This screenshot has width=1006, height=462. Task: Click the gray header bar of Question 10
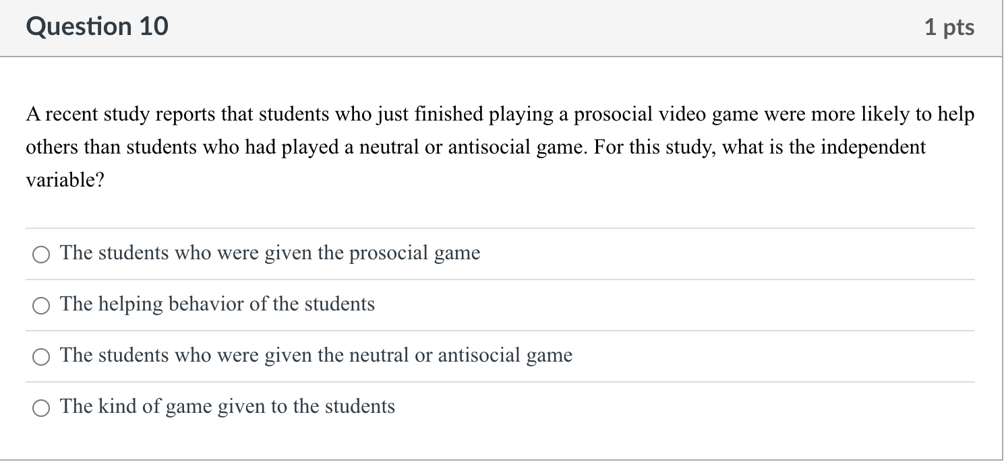[x=499, y=27]
